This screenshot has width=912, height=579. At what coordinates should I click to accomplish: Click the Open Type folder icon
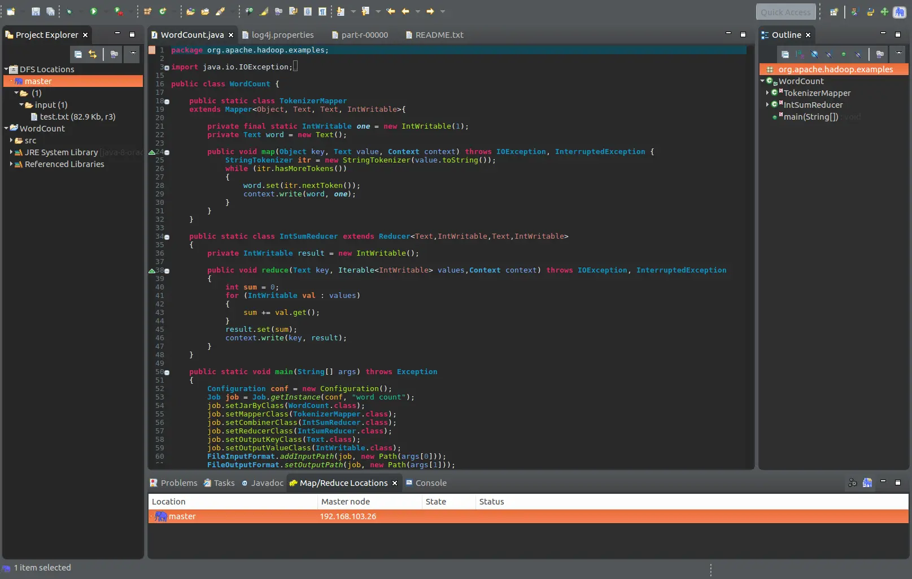click(190, 11)
